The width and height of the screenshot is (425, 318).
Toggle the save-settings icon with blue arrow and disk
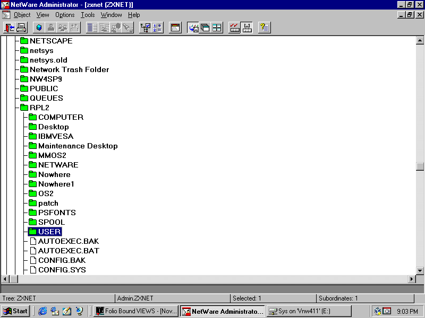point(193,28)
